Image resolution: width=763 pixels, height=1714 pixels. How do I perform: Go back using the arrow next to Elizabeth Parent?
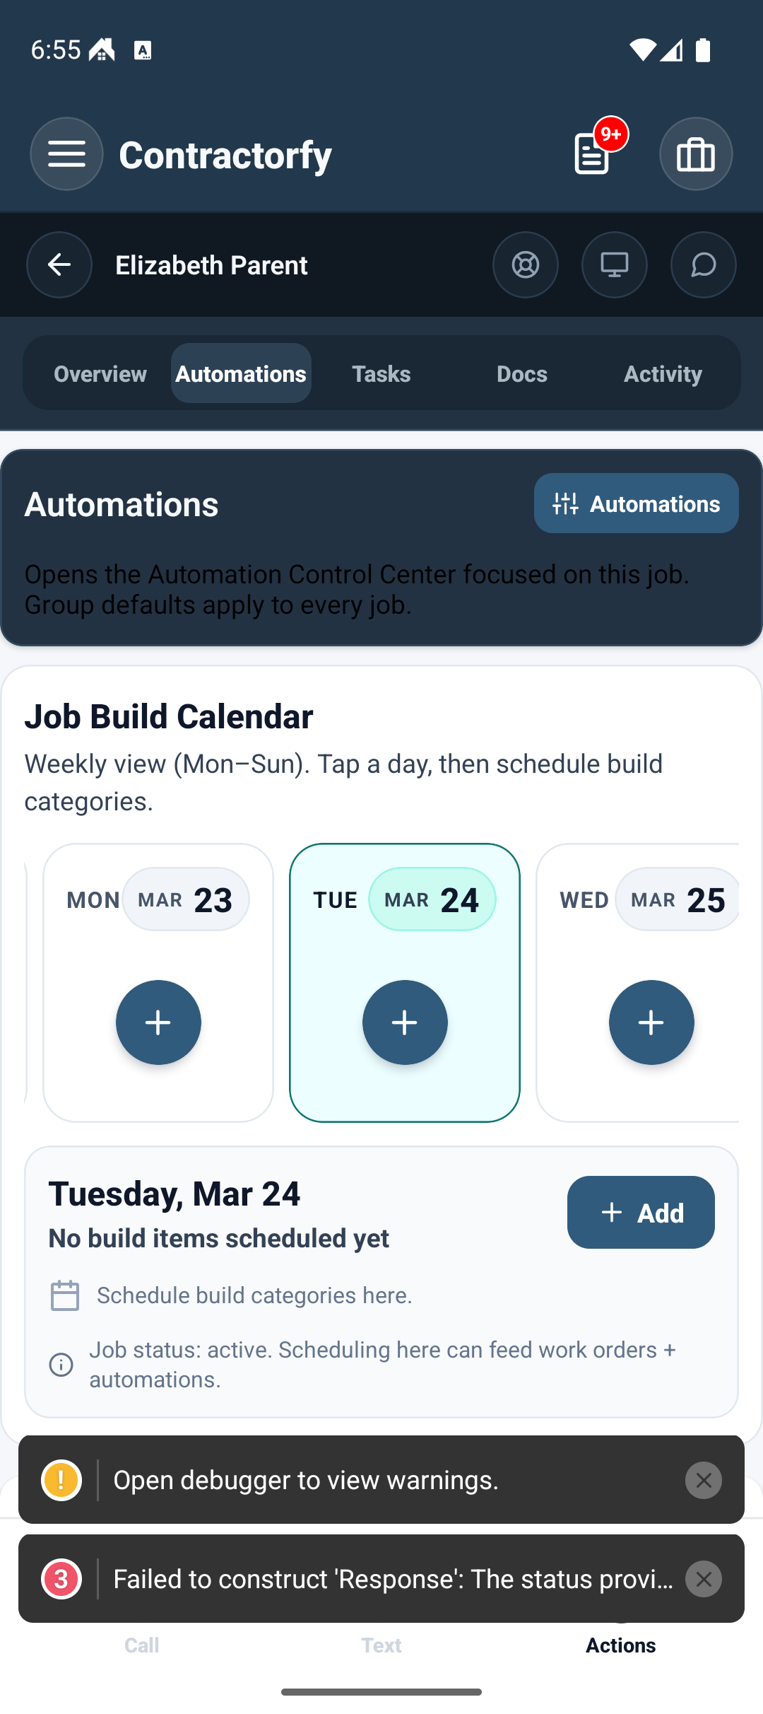(x=59, y=265)
